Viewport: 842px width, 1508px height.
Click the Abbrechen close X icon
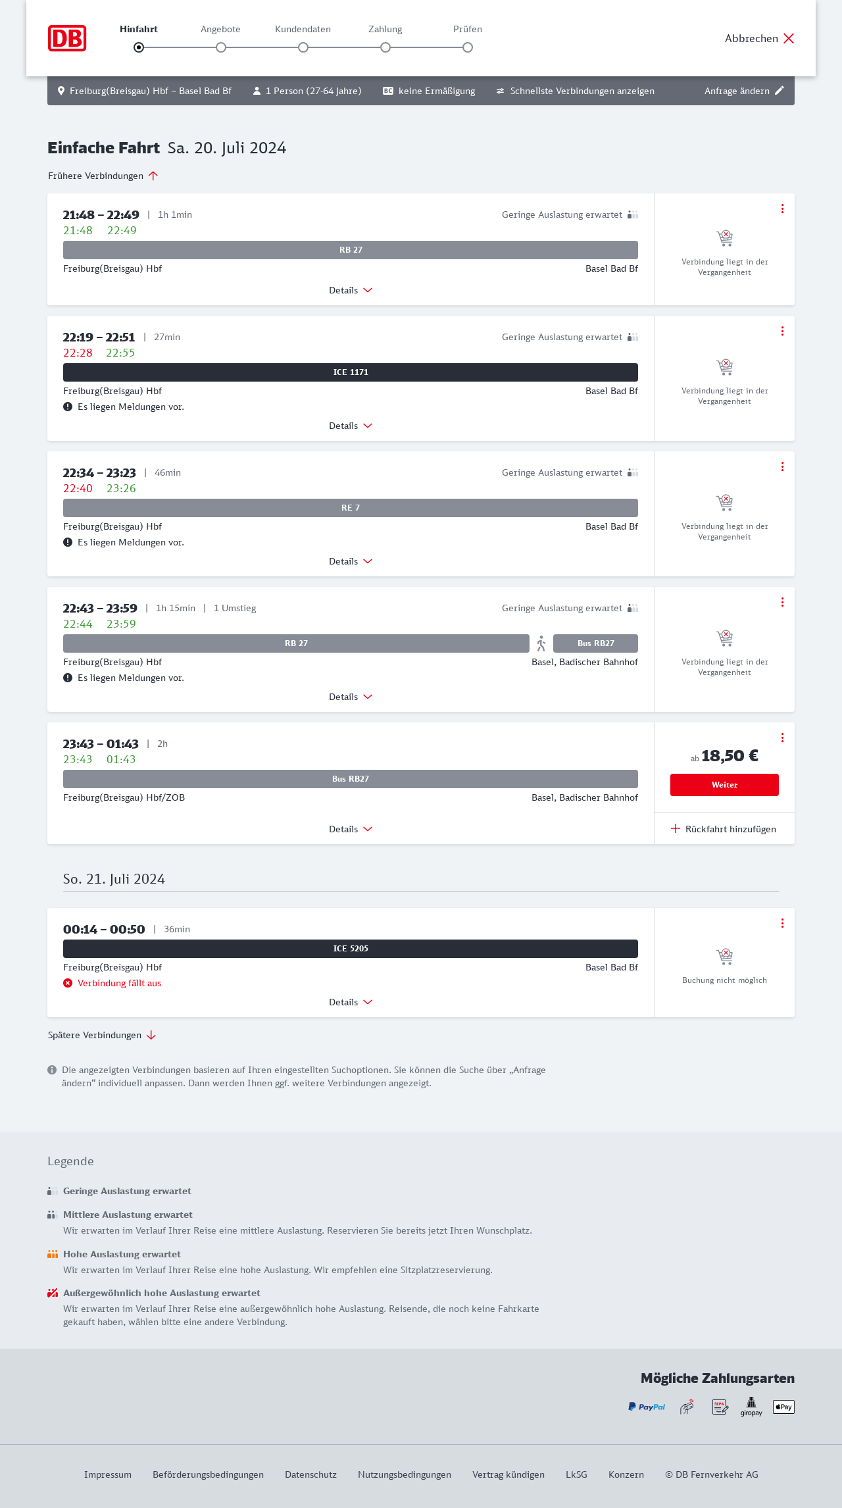tap(789, 38)
